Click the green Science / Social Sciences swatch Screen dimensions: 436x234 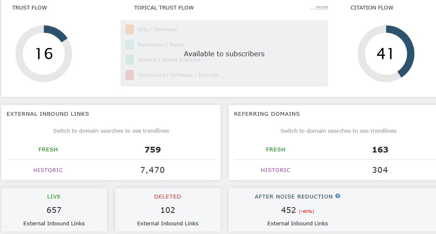[x=130, y=60]
